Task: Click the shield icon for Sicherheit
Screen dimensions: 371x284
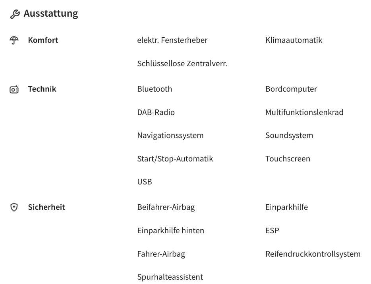Action: pyautogui.click(x=14, y=207)
